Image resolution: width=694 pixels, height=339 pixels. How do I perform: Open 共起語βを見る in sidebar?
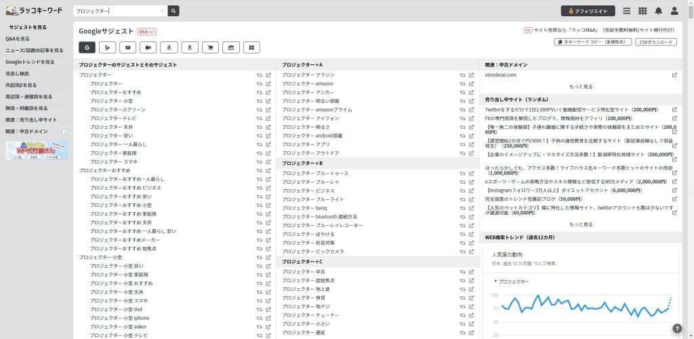[x=21, y=85]
